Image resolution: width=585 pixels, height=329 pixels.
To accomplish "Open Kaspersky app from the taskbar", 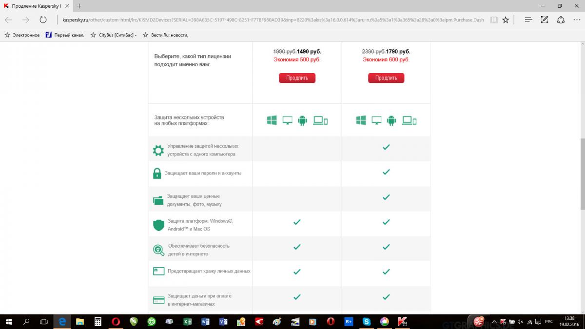I will coord(402,322).
